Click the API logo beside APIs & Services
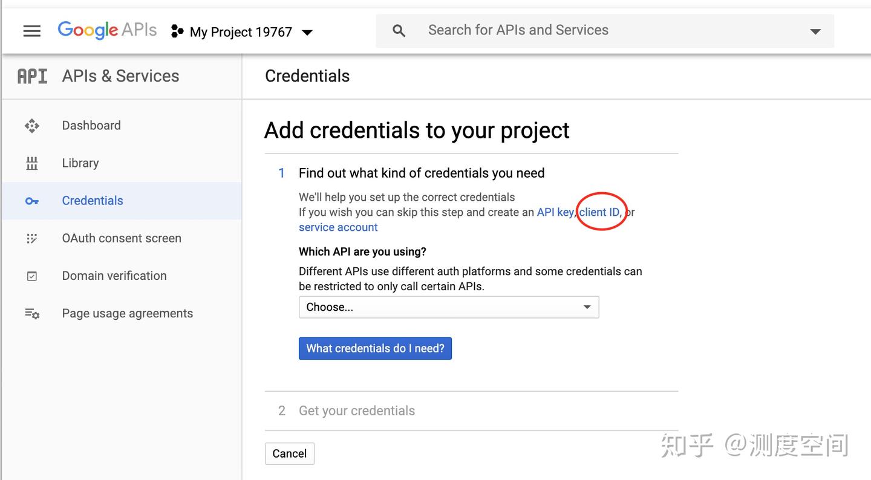 [x=32, y=76]
